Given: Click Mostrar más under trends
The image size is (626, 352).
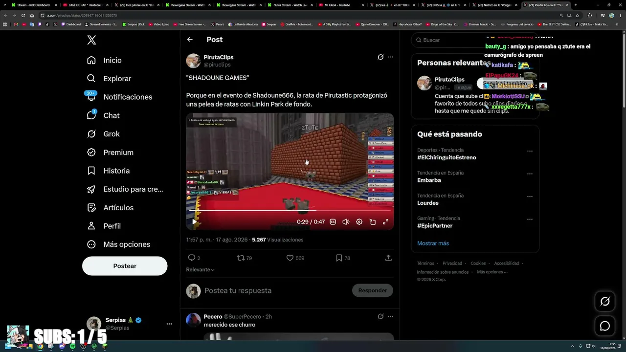Looking at the screenshot, I should pos(433,243).
